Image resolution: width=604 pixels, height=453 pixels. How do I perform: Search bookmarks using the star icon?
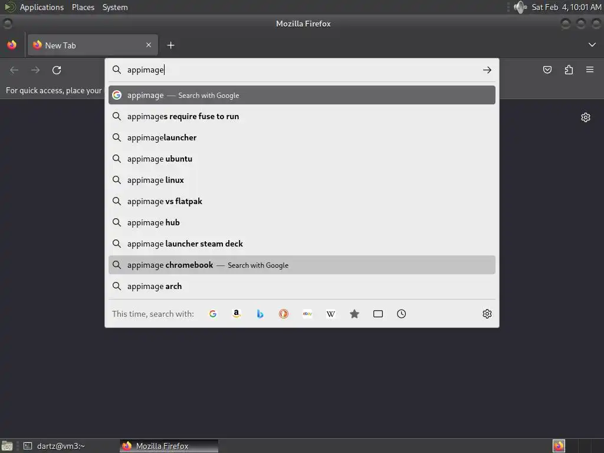tap(354, 314)
